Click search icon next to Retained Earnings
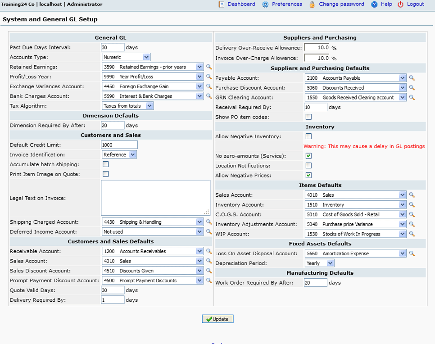This screenshot has height=344, width=435. point(208,67)
